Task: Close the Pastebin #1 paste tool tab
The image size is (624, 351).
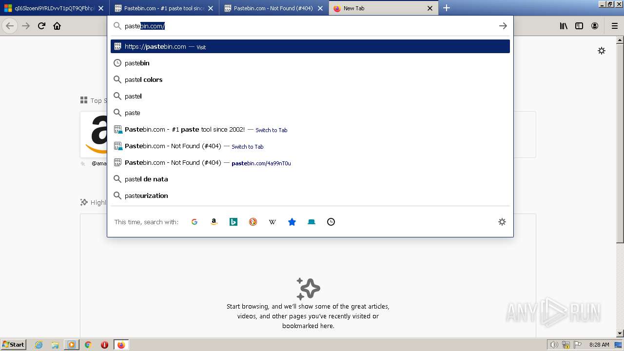Action: tap(211, 8)
